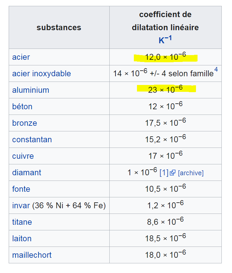Click the highlighted 12,0 × 10⁻⁶ acier value
232x273 pixels.
(165, 57)
